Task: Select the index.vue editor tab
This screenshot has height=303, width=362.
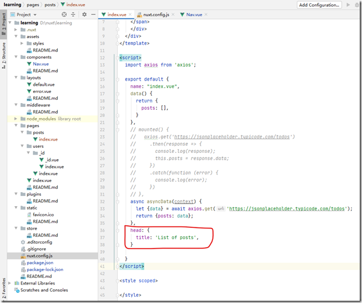Action: 117,15
